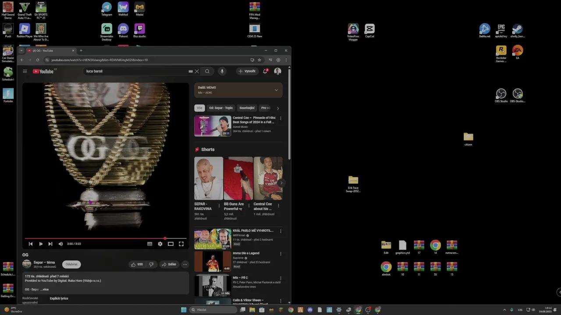The image size is (561, 315).
Task: Open options for Central Cee Pinnacle video
Action: point(281,118)
